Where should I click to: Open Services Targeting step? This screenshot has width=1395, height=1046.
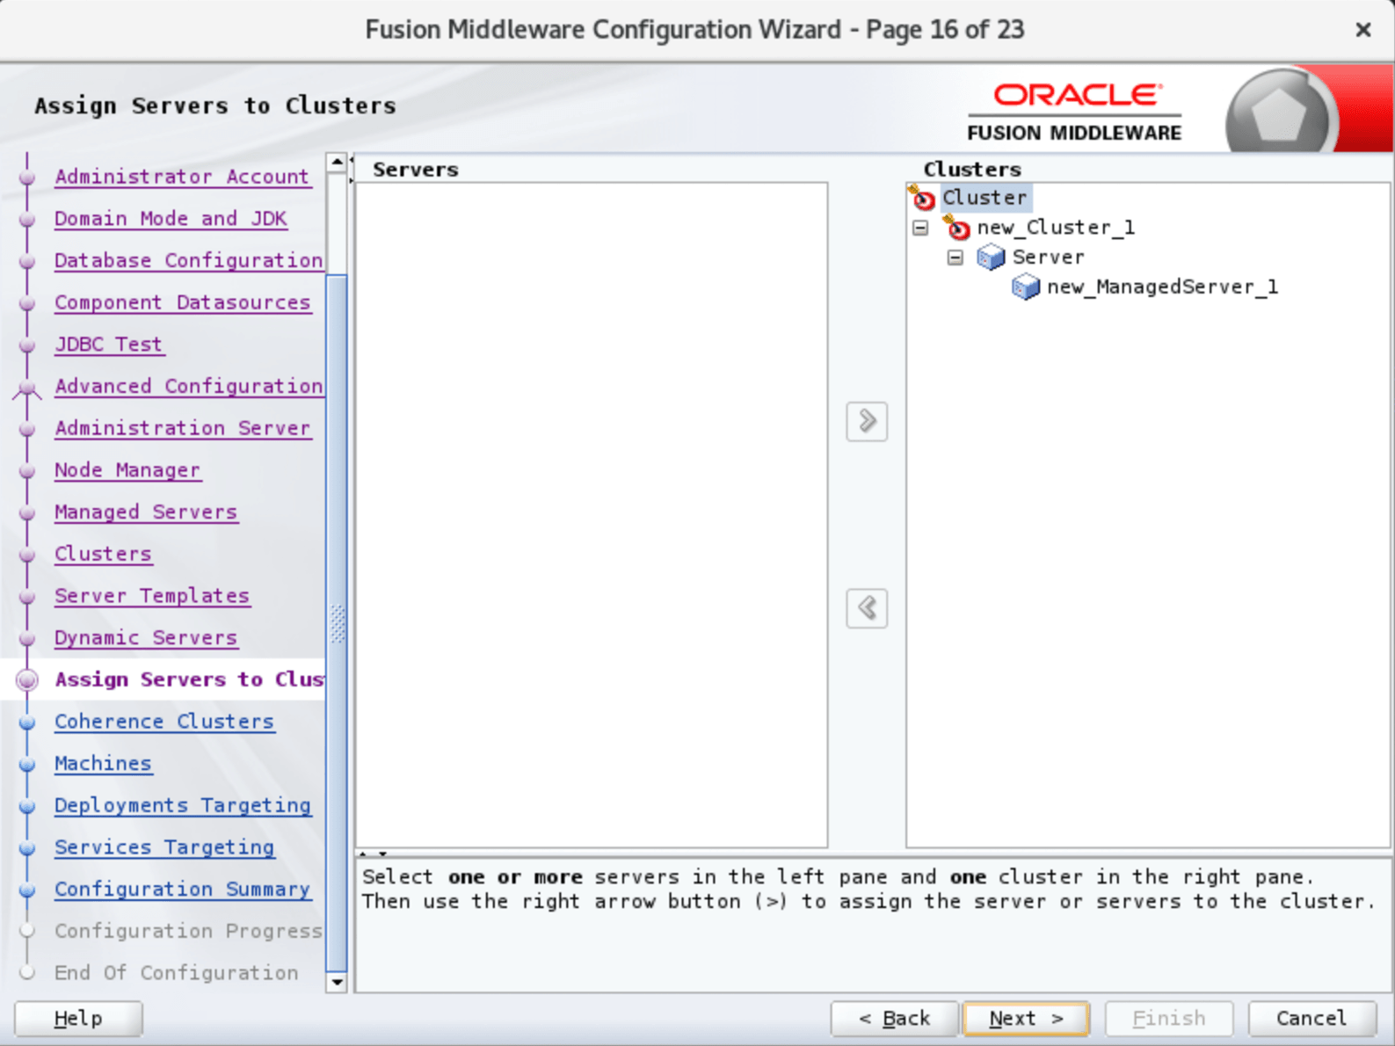(x=164, y=848)
